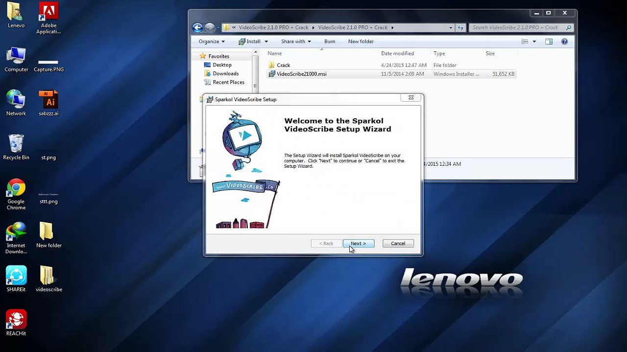Click Install in the Explorer toolbar
Screen dimensions: 627x352
[250, 42]
